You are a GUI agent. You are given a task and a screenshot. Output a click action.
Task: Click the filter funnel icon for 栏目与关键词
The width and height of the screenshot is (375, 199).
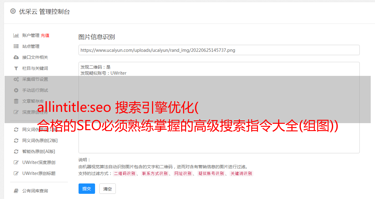pyautogui.click(x=16, y=68)
